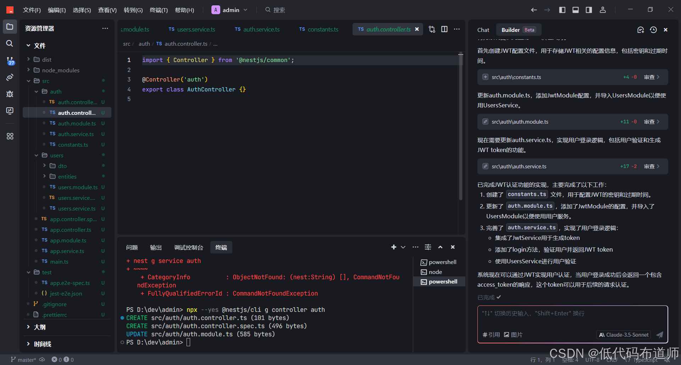Click #引用 reference button in chat input

pyautogui.click(x=491, y=335)
